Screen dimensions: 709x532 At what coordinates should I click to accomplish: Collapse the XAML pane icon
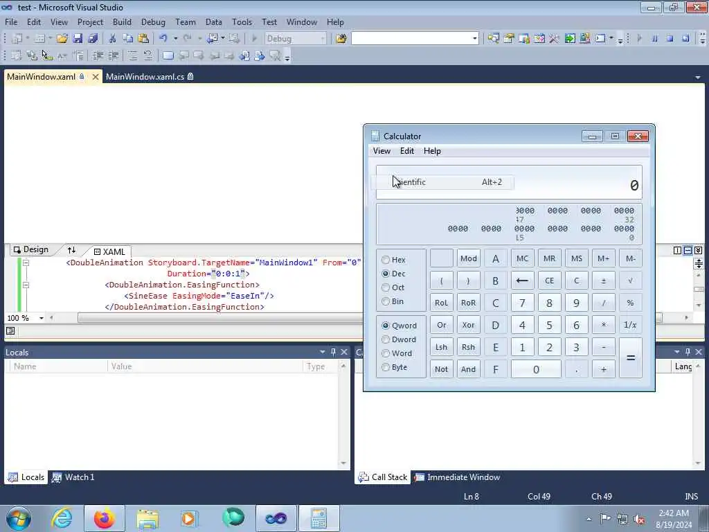pos(698,250)
